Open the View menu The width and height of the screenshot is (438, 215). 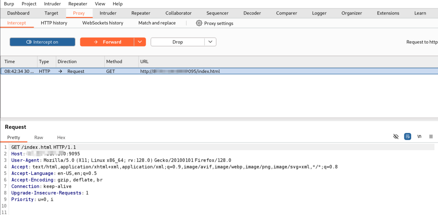click(100, 4)
